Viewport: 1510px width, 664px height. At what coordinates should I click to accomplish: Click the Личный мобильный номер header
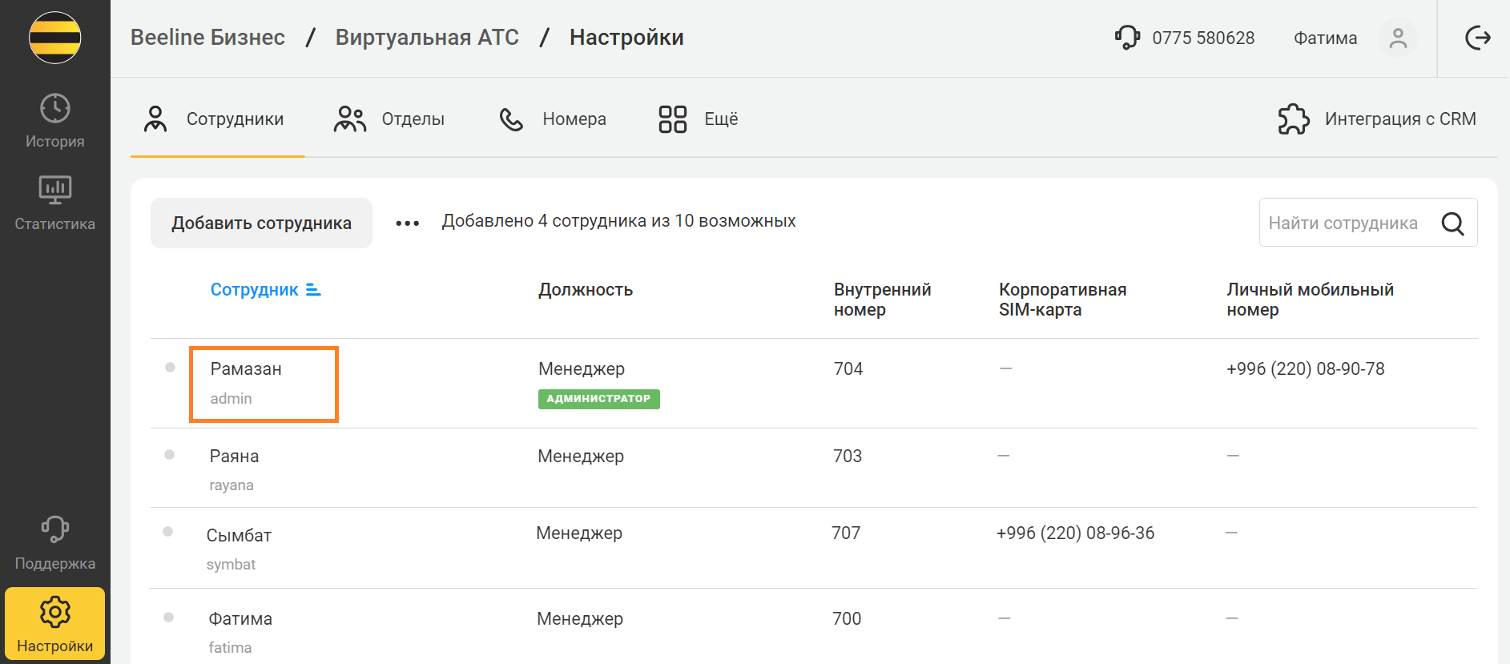pyautogui.click(x=1310, y=300)
